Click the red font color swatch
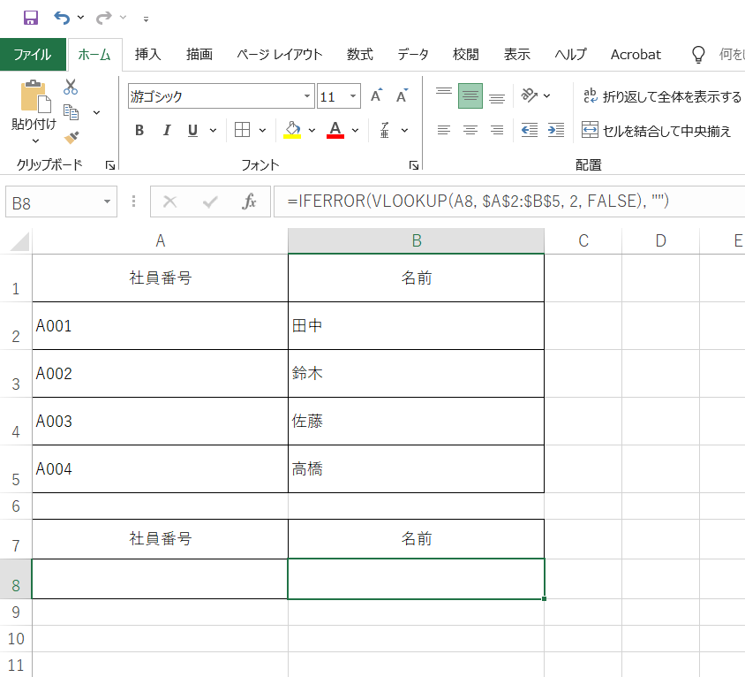This screenshot has width=745, height=677. 335,131
